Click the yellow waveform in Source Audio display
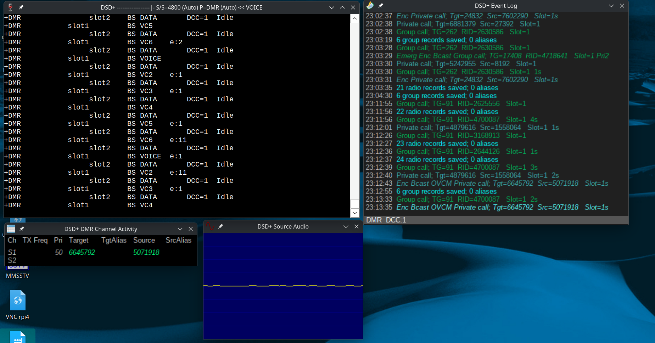655x343 pixels. point(283,286)
